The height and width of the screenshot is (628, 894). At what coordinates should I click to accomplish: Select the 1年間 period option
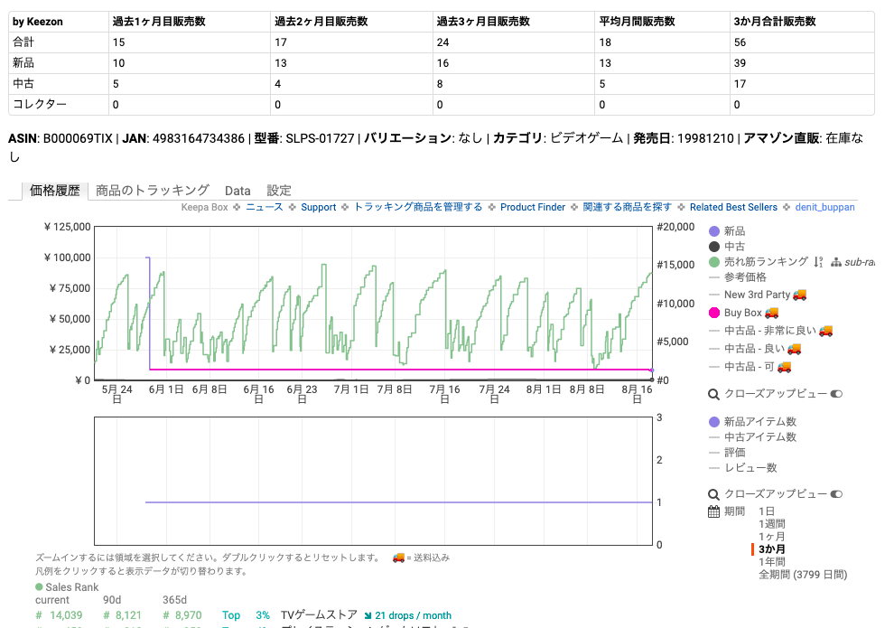[x=773, y=559]
